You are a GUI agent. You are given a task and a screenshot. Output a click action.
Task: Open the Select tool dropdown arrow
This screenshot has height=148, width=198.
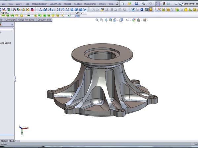(160, 4)
